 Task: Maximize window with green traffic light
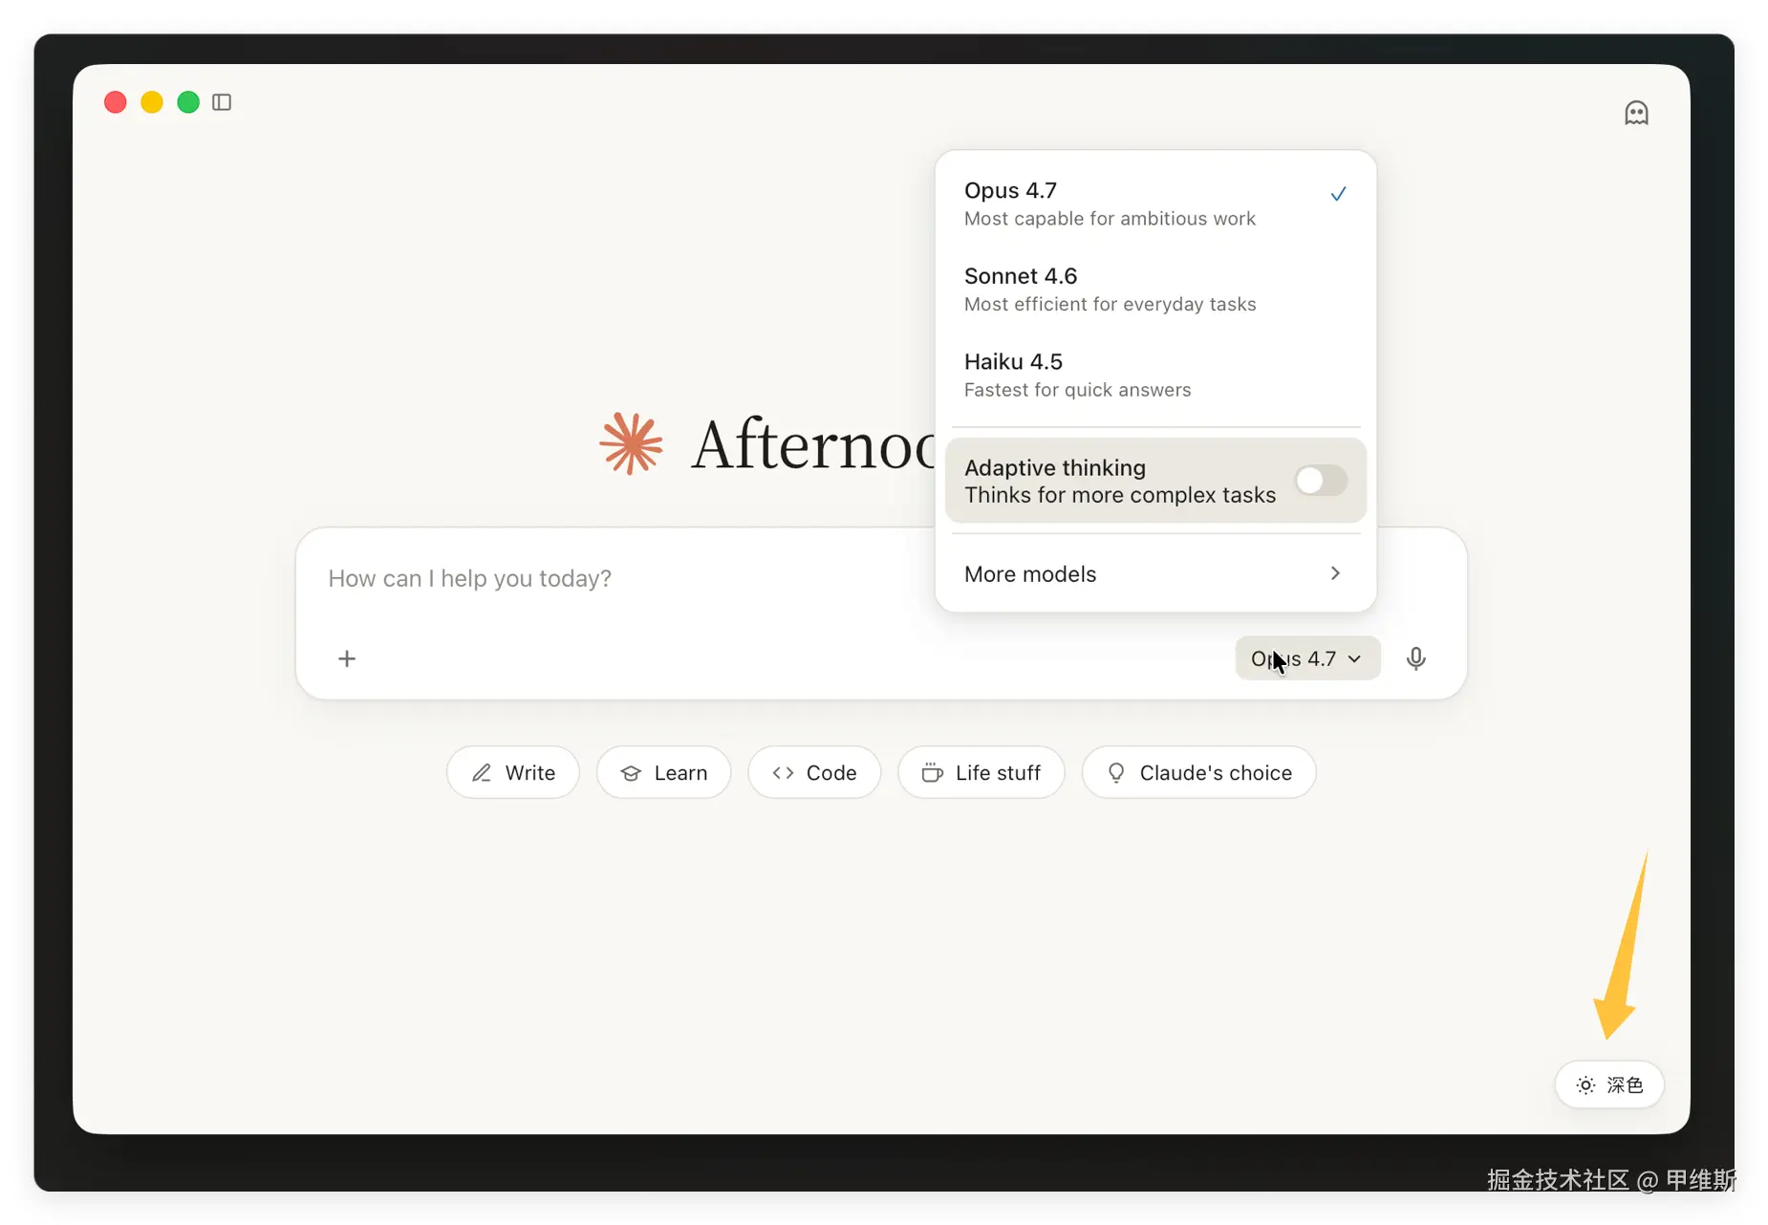(188, 102)
